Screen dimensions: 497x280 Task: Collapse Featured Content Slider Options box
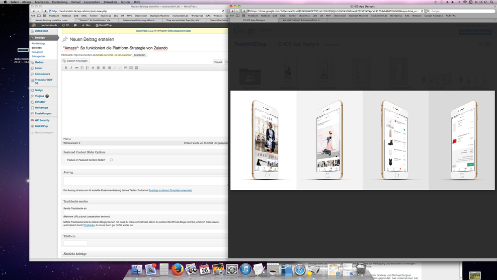pos(144,152)
